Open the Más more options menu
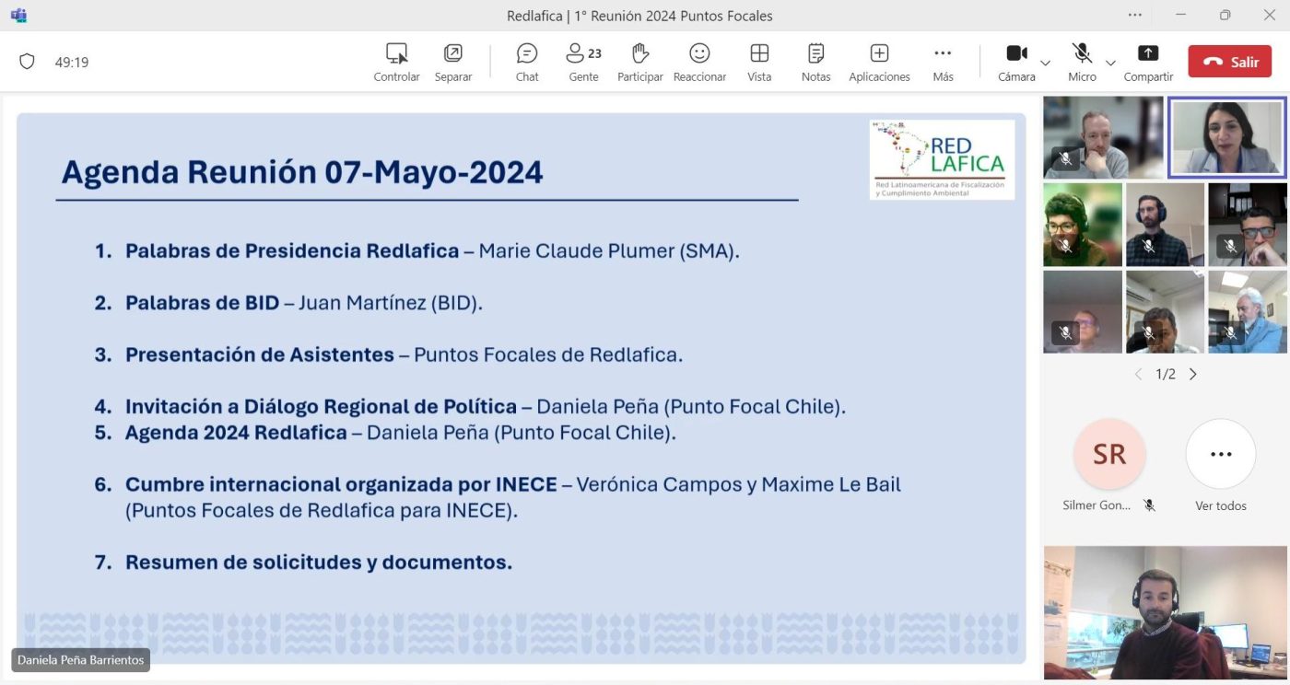This screenshot has width=1290, height=685. pos(943,62)
